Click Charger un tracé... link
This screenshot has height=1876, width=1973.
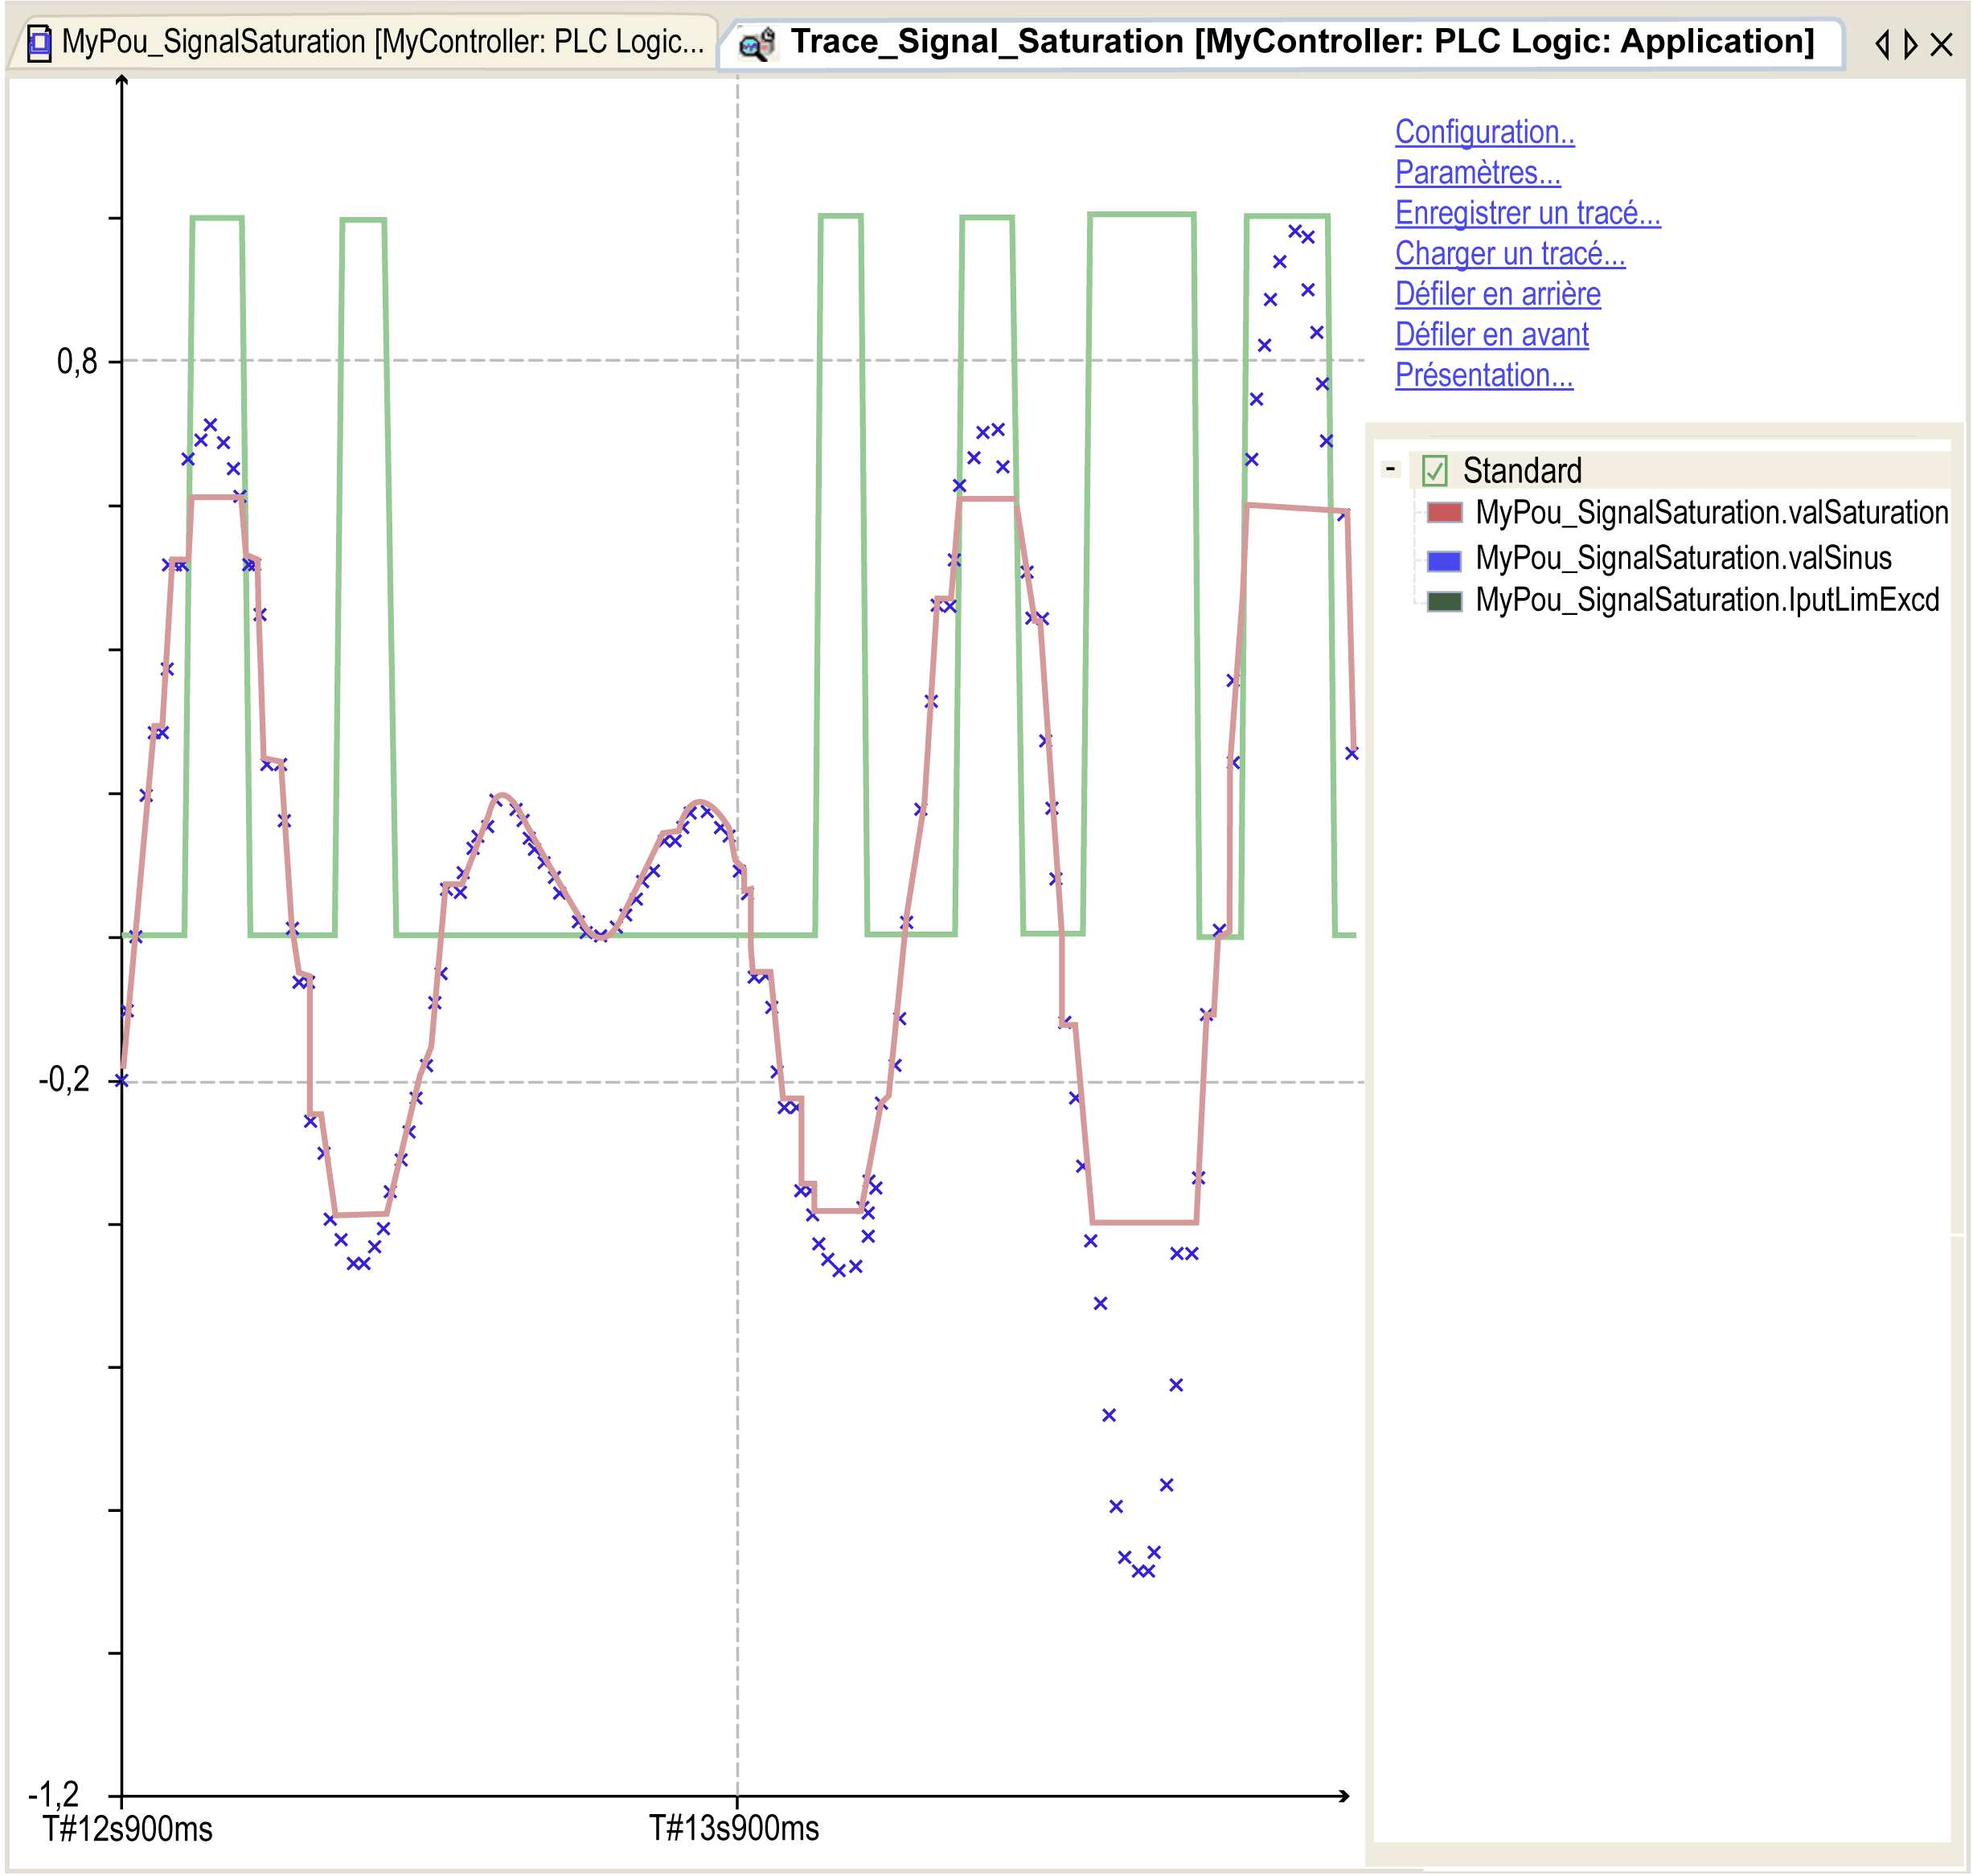click(1509, 254)
